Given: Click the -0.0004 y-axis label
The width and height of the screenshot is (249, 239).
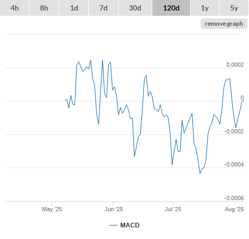Looking at the screenshot, I should 234,164.
